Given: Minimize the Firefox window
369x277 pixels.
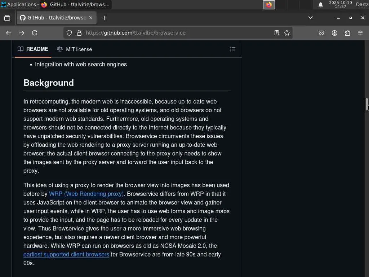Looking at the screenshot, I should [x=338, y=18].
